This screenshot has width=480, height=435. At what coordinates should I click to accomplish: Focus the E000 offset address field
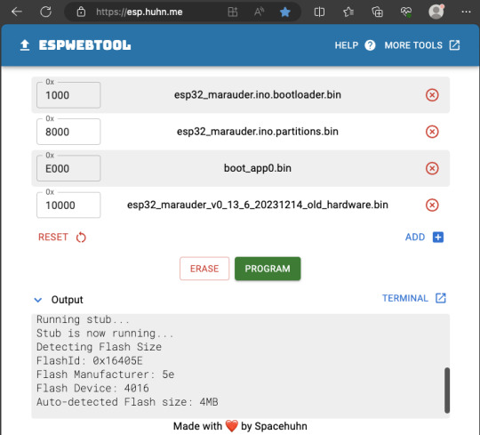pyautogui.click(x=68, y=168)
